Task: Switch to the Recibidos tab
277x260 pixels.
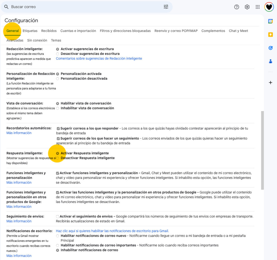Action: click(49, 31)
